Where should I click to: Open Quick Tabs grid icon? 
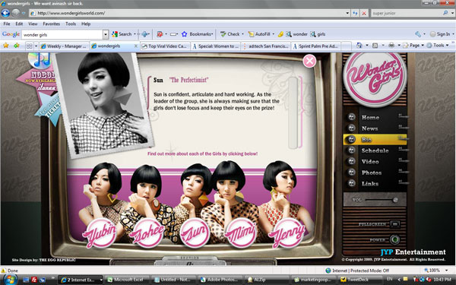tap(30, 46)
